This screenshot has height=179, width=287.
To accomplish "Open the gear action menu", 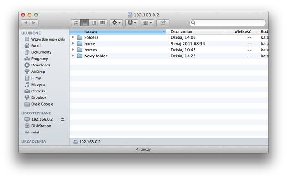I will pyautogui.click(x=116, y=23).
